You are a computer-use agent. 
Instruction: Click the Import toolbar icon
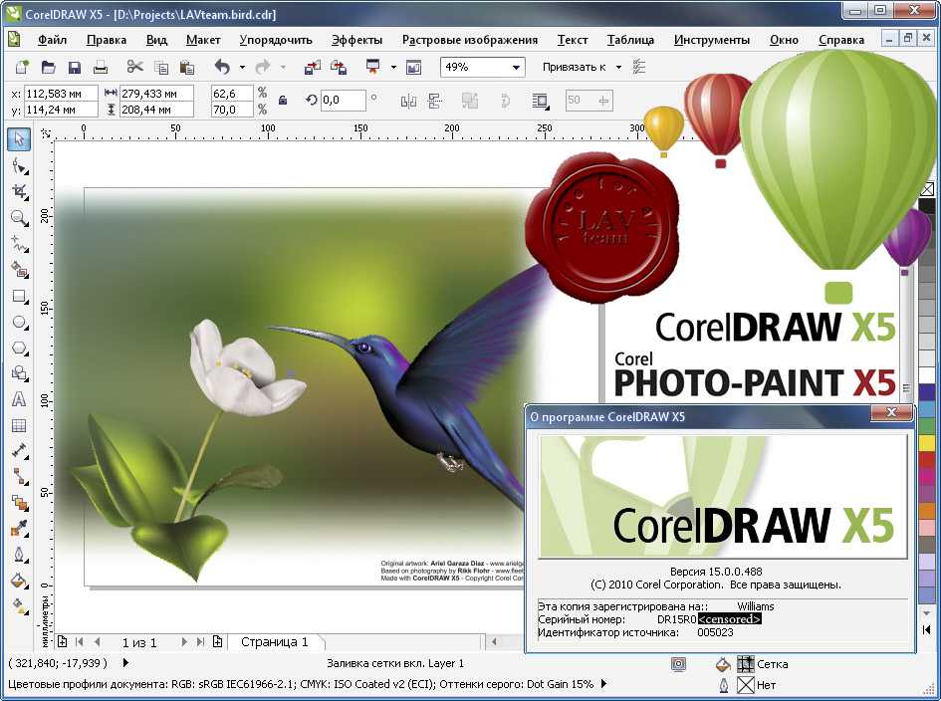point(312,67)
